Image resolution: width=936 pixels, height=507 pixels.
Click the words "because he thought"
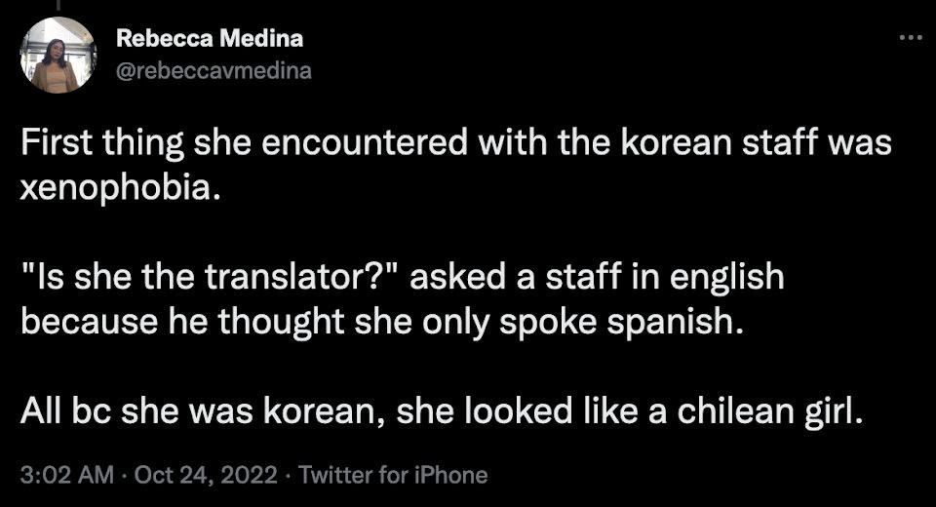pyautogui.click(x=181, y=323)
